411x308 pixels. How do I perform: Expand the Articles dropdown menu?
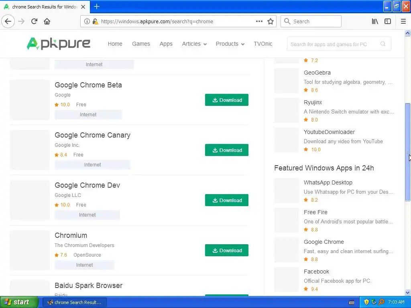pyautogui.click(x=194, y=44)
